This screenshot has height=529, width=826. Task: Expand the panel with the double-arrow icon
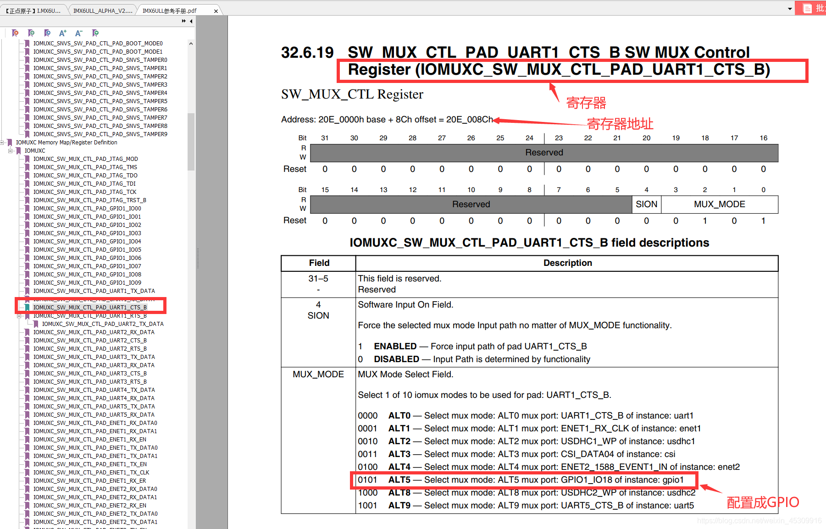pos(184,21)
